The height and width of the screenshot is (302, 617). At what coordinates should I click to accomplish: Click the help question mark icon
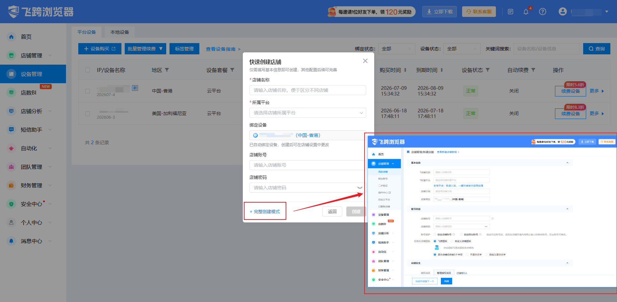pos(543,12)
